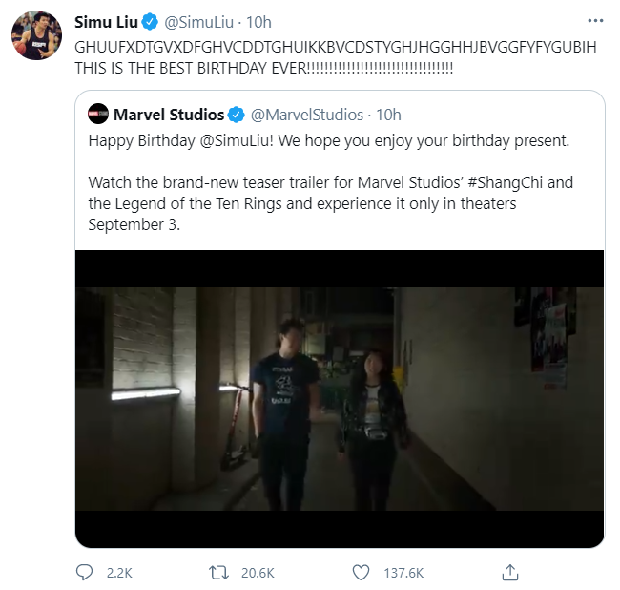620x590 pixels.
Task: Click Marvel Studios' verified badge
Action: [x=237, y=115]
